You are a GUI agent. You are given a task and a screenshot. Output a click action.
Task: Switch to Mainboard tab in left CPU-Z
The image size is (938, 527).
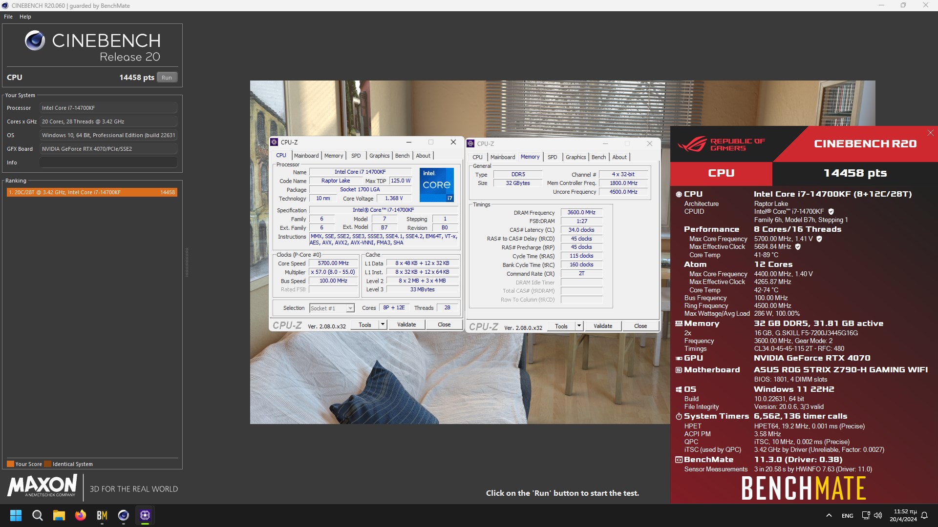306,156
